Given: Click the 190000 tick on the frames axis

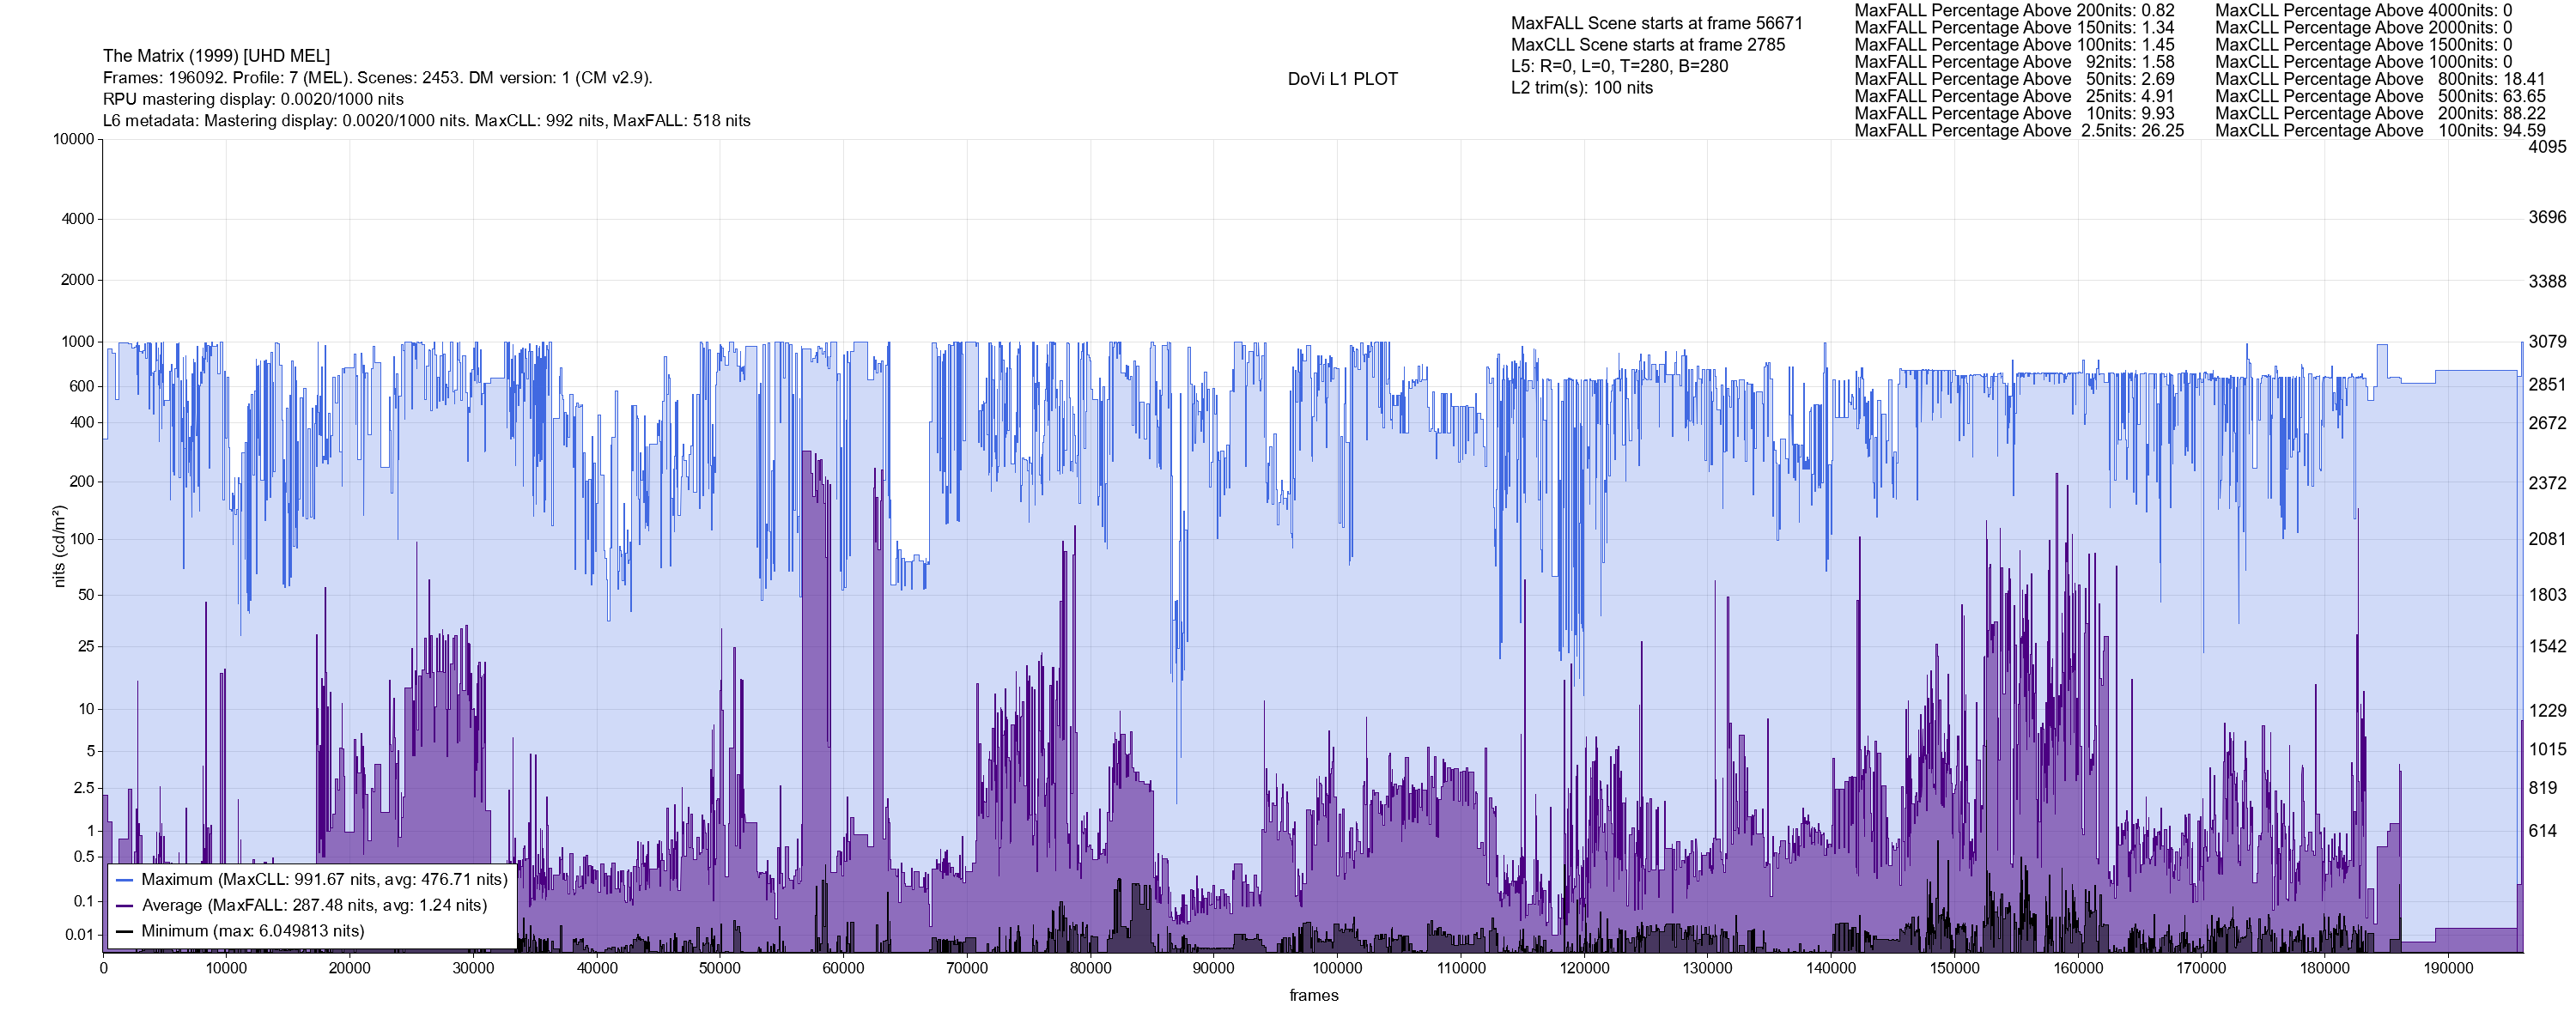Looking at the screenshot, I should coord(2448,968).
